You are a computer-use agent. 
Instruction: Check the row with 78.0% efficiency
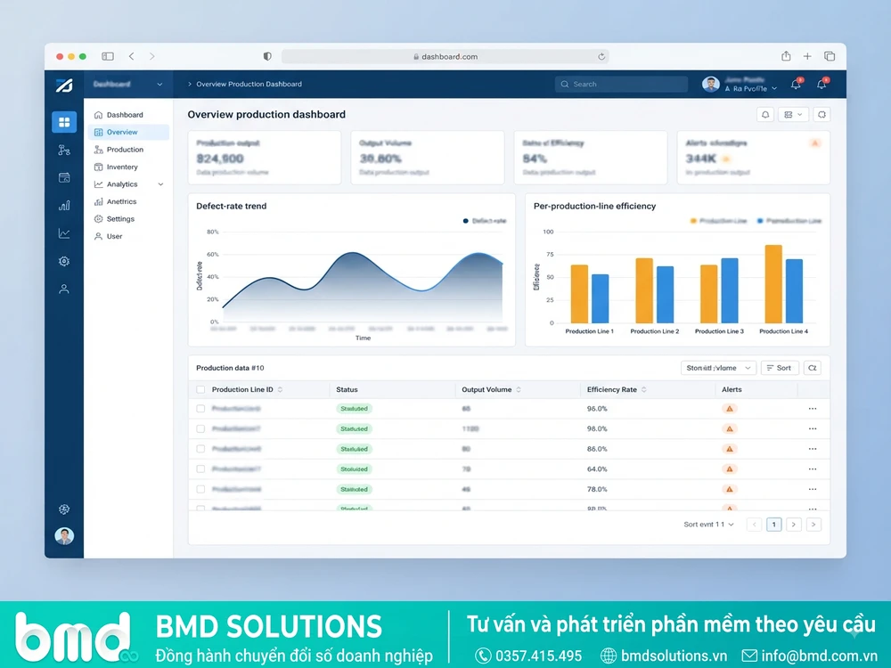pos(200,489)
